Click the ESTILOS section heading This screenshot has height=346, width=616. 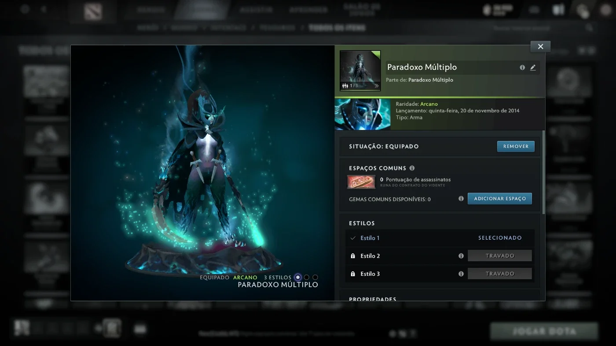point(362,223)
